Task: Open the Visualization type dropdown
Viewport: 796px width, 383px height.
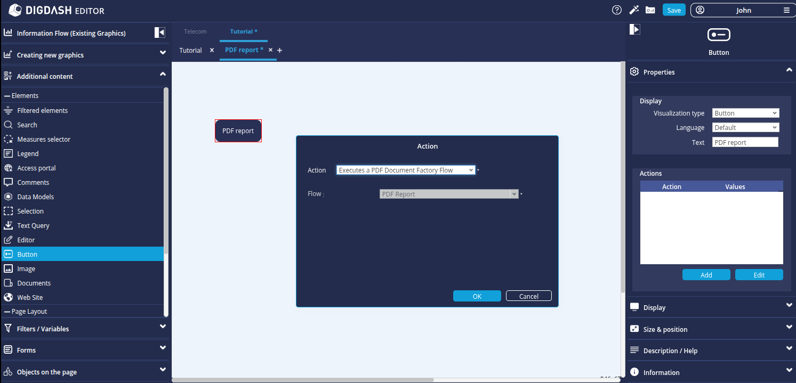Action: [745, 113]
